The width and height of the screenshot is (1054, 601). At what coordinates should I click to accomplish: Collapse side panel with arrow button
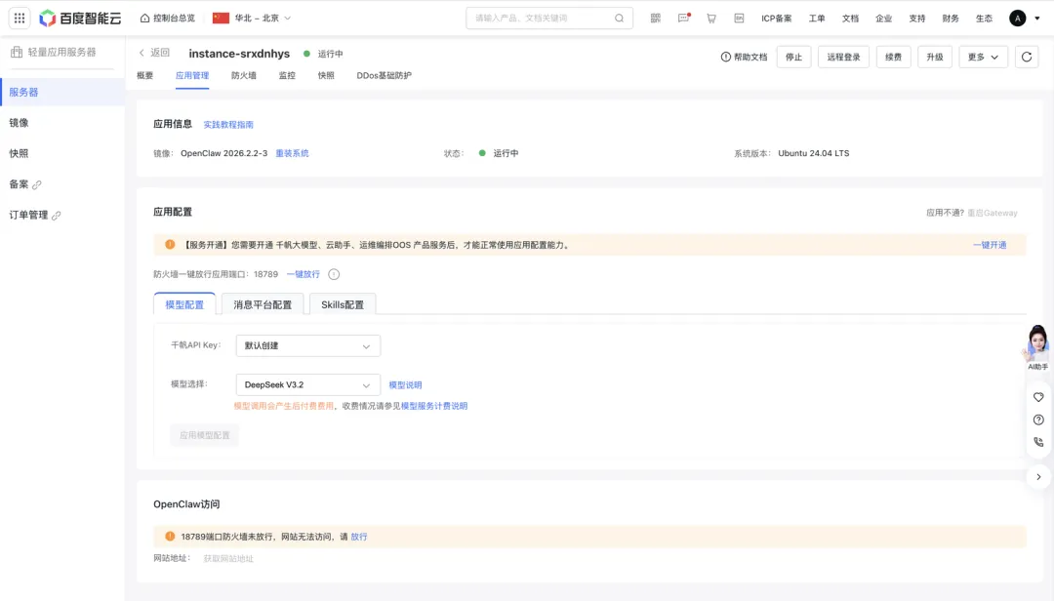tap(1038, 477)
